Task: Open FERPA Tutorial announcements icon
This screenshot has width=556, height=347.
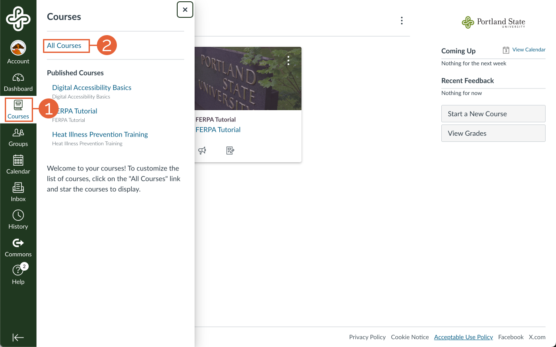Action: point(202,151)
